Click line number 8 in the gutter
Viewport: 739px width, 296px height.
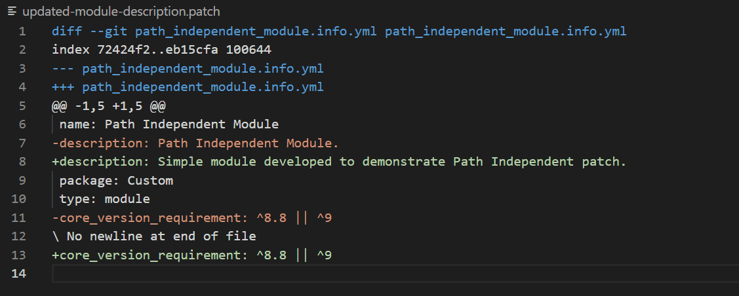click(22, 162)
